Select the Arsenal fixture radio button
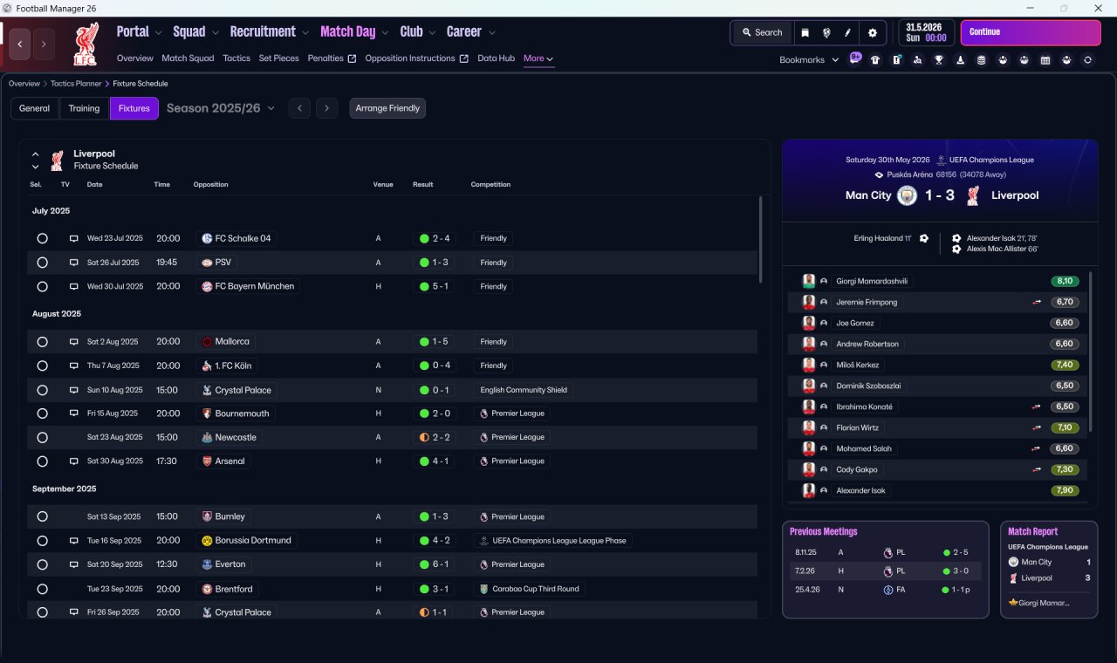1117x663 pixels. [42, 461]
